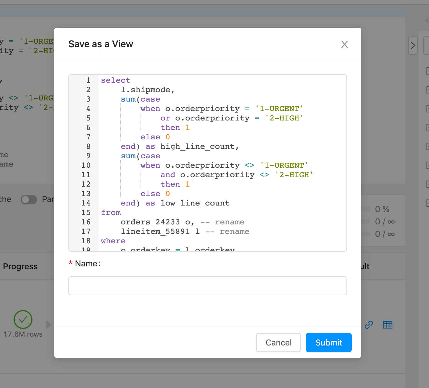
Task: Click the play arrow beside 17.6M rows
Action: pyautogui.click(x=49, y=325)
